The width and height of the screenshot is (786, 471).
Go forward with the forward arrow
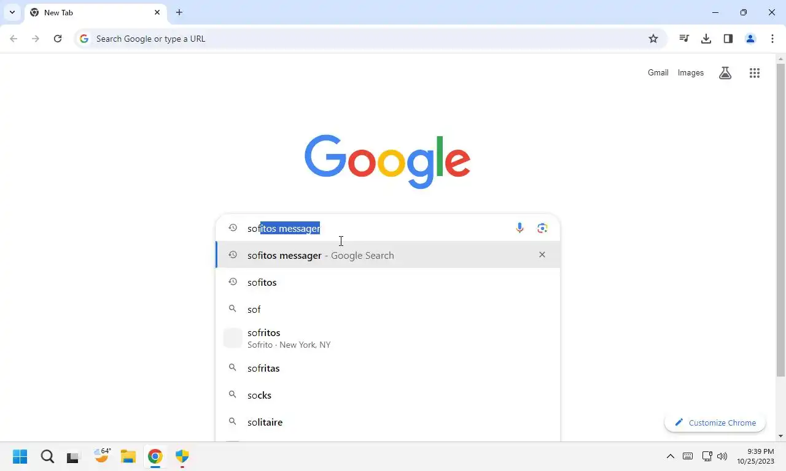tap(36, 39)
